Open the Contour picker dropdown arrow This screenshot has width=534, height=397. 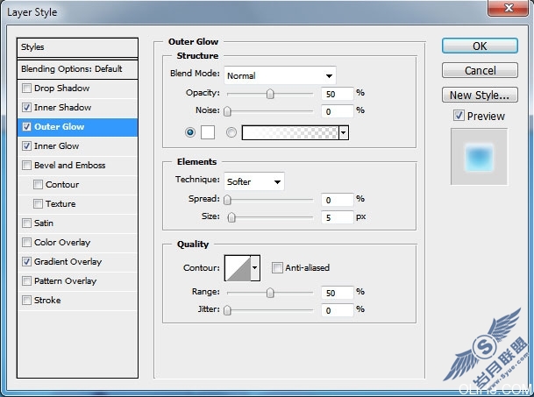click(x=255, y=268)
